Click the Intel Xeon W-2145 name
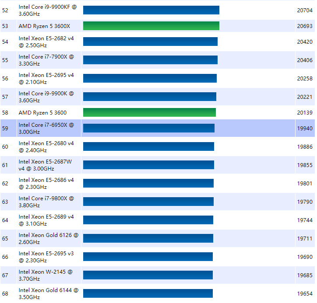The width and height of the screenshot is (317, 303). 46,275
